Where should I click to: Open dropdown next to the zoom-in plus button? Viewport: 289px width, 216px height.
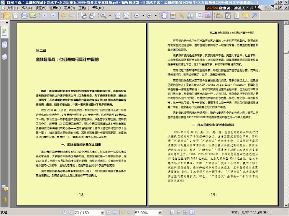(x=156, y=16)
